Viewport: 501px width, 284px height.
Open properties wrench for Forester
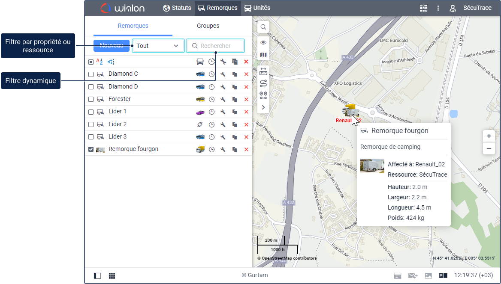coord(223,99)
